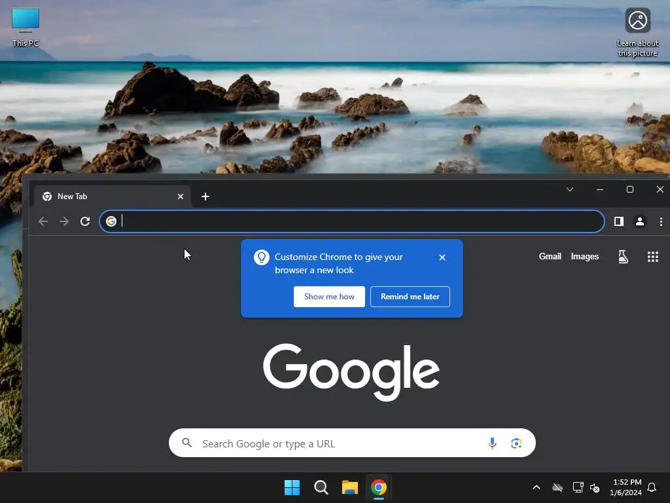Image resolution: width=670 pixels, height=503 pixels.
Task: Open the Chrome three-dot menu
Action: point(661,221)
